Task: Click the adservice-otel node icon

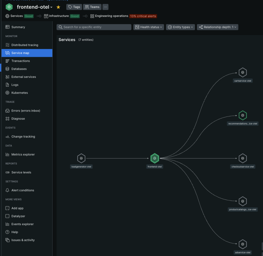Action: point(243,244)
